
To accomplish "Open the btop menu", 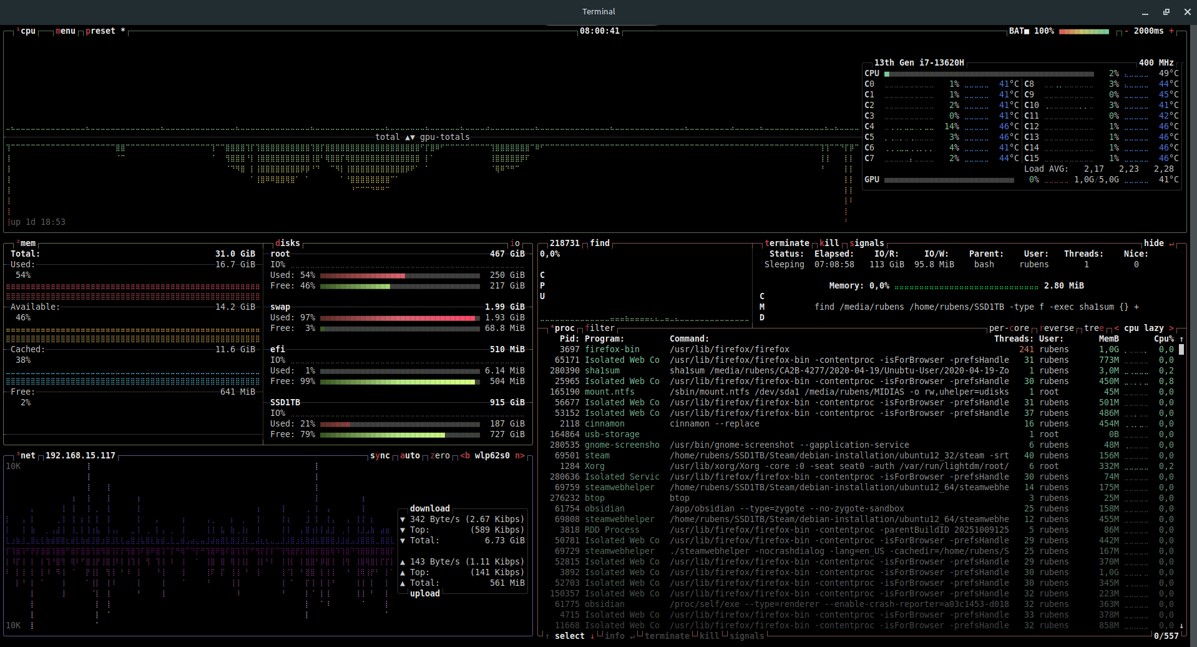I will pyautogui.click(x=66, y=31).
